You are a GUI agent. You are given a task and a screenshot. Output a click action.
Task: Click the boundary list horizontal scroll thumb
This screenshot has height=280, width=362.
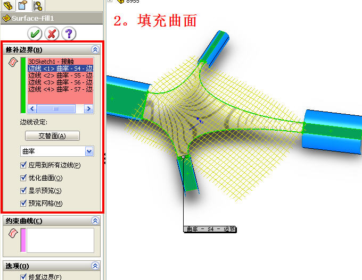(x=56, y=108)
